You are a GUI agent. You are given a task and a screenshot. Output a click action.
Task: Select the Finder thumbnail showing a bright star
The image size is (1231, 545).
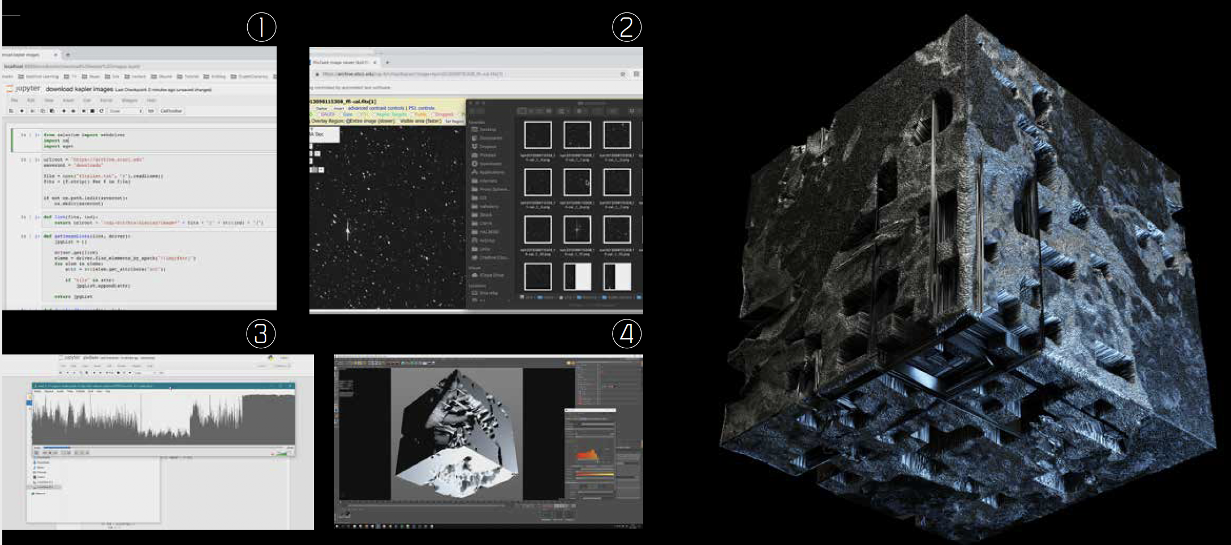click(x=577, y=230)
